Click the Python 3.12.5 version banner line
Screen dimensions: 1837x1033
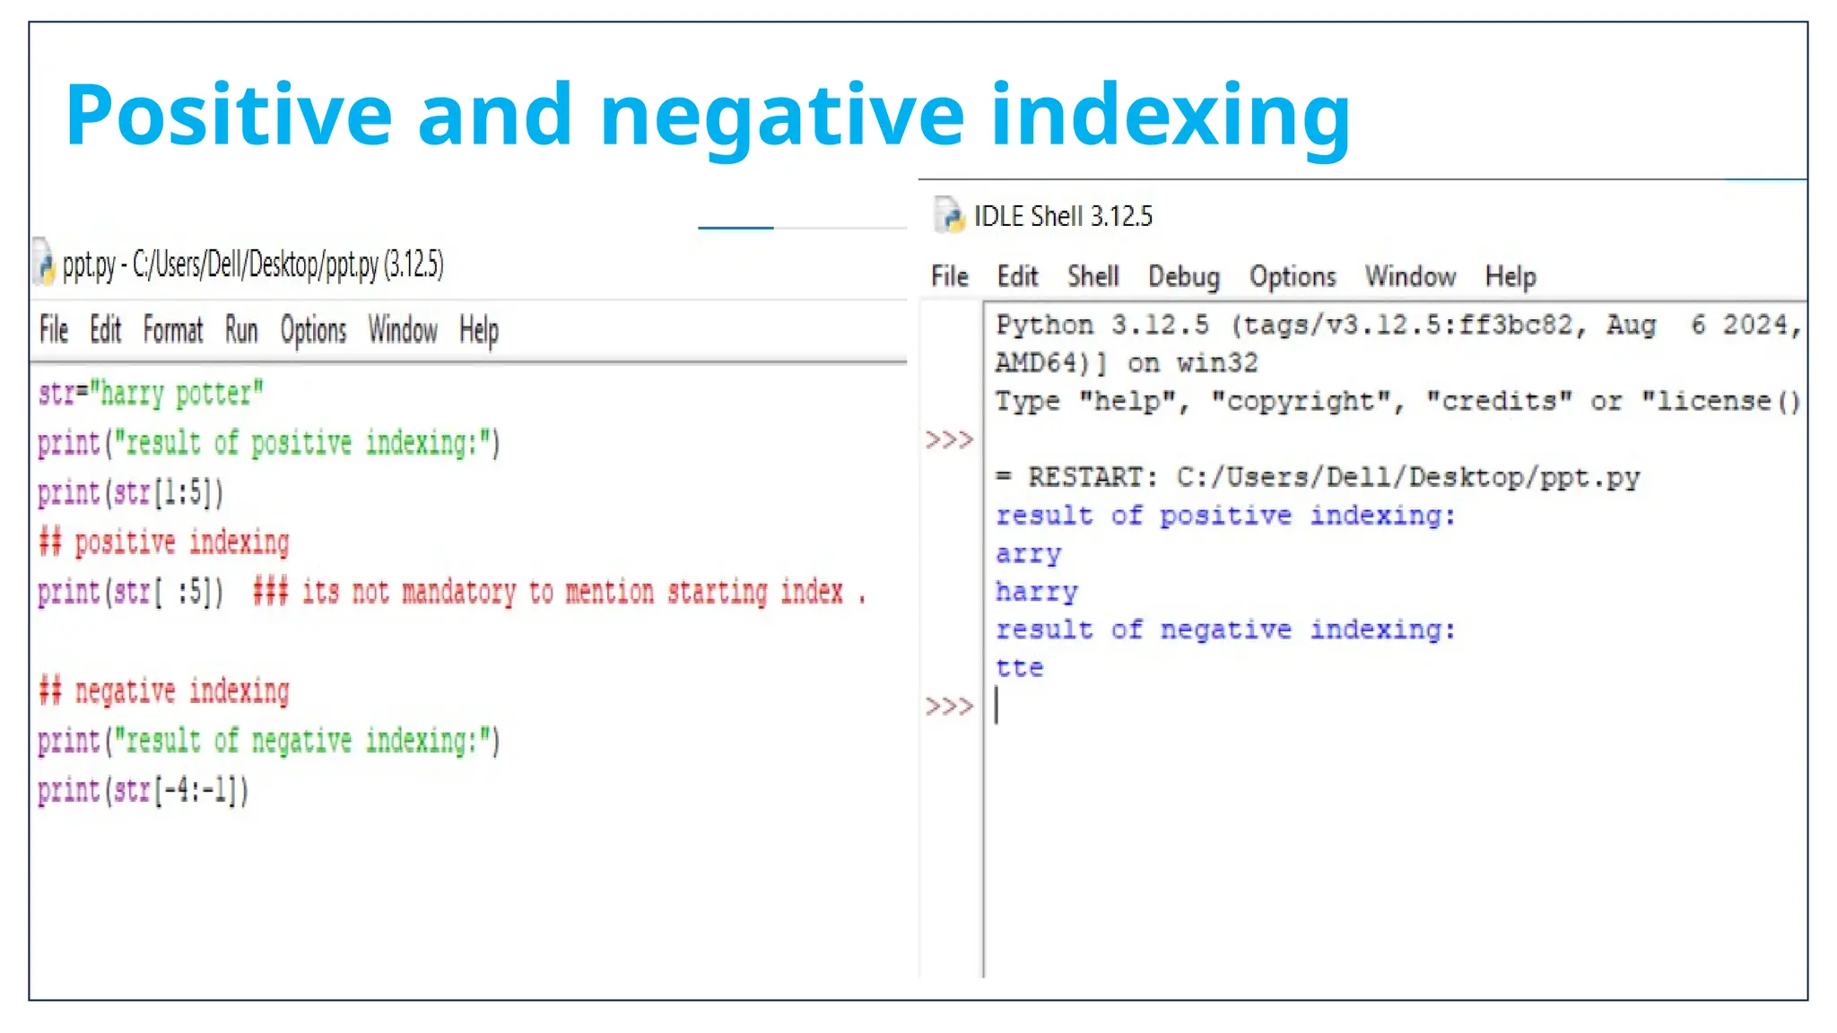click(x=1398, y=325)
